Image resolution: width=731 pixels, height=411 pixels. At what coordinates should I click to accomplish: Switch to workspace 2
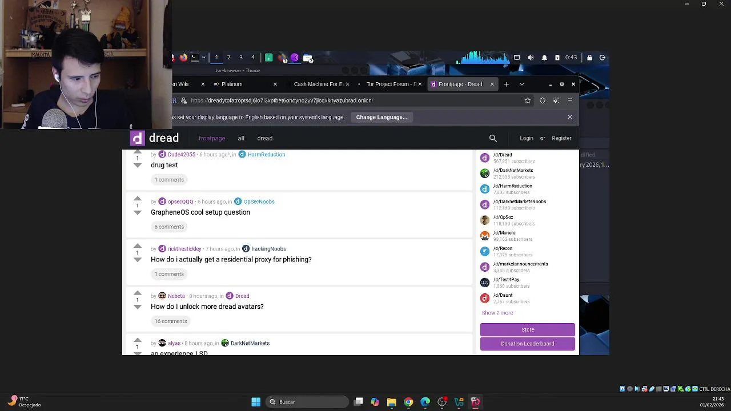point(228,58)
